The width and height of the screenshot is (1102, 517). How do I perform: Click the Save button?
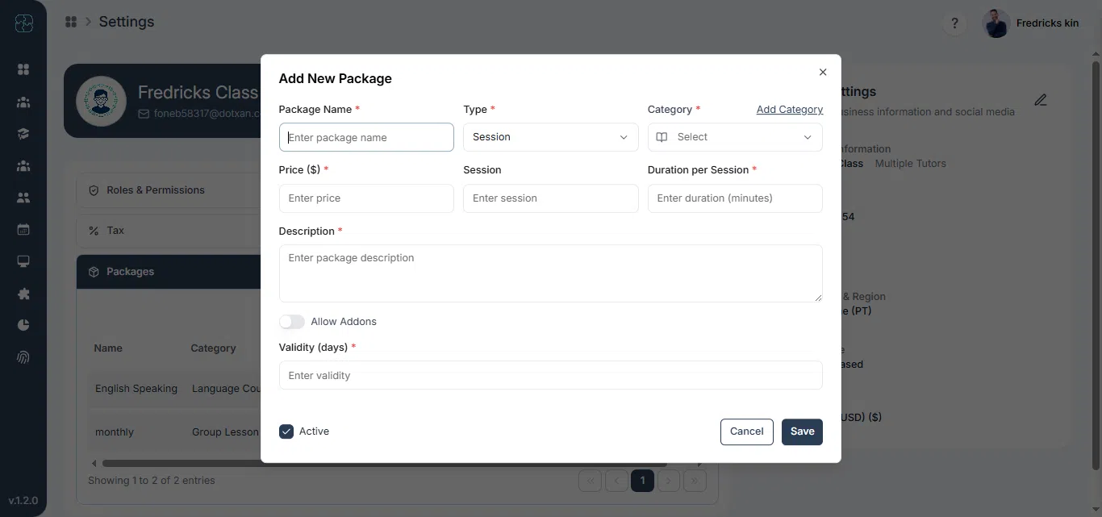click(x=802, y=432)
